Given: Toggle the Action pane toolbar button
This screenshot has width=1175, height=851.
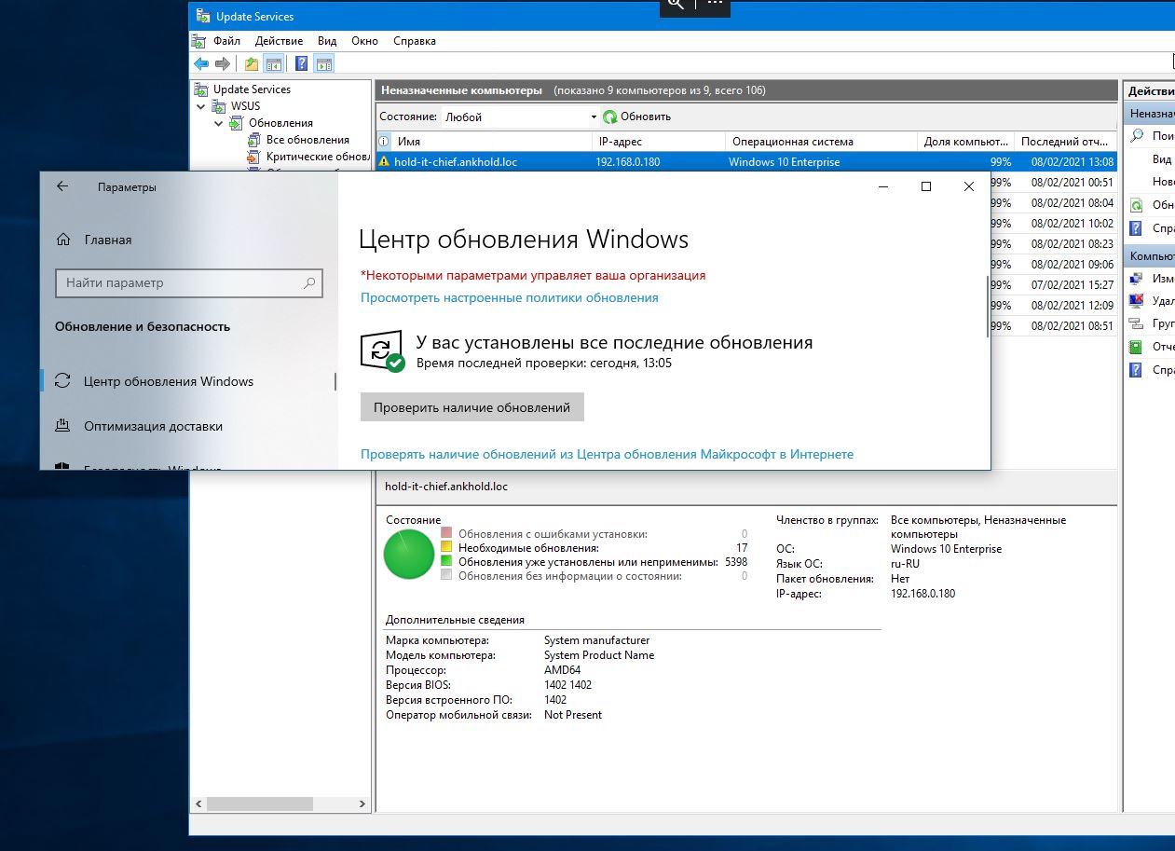Looking at the screenshot, I should tap(323, 64).
